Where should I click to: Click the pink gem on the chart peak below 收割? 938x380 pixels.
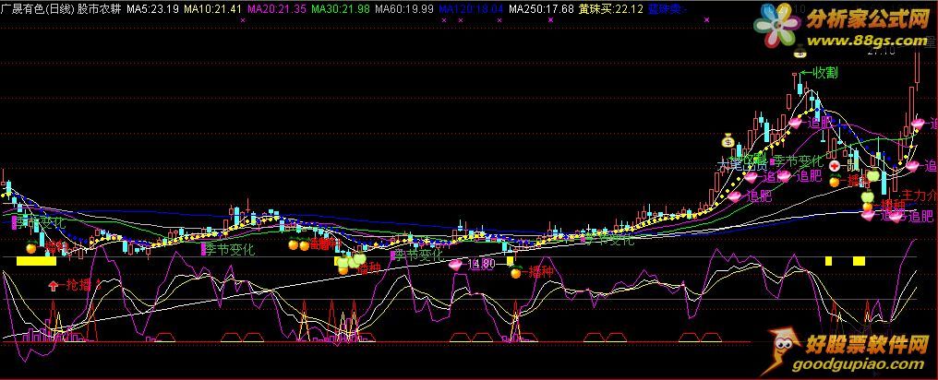tap(796, 123)
